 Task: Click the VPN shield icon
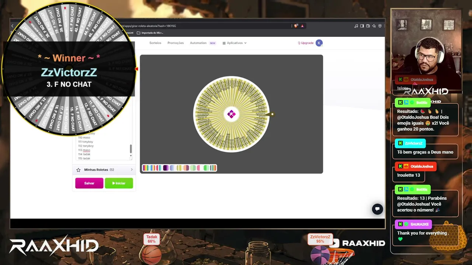click(x=380, y=26)
